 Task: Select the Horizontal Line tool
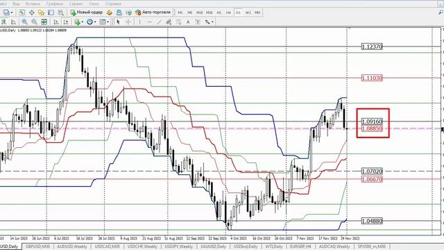pos(150,22)
